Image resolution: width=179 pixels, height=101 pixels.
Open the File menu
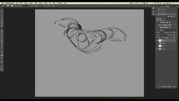point(17,3)
